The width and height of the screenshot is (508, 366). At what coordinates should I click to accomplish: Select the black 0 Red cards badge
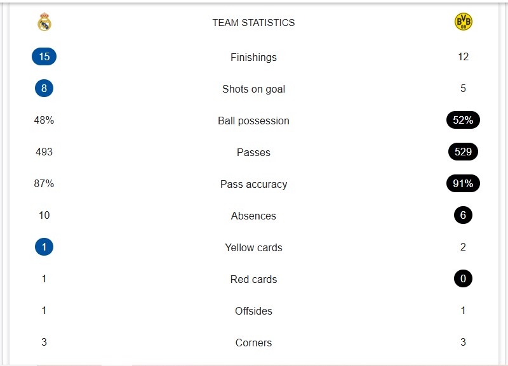click(x=463, y=279)
